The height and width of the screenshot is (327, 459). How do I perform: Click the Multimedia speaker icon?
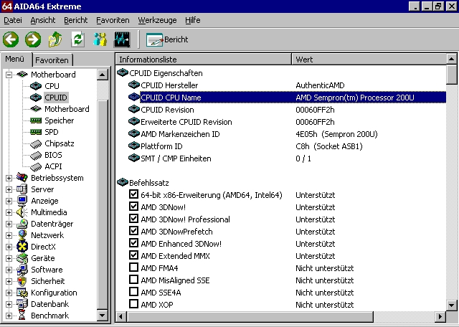[x=22, y=212]
